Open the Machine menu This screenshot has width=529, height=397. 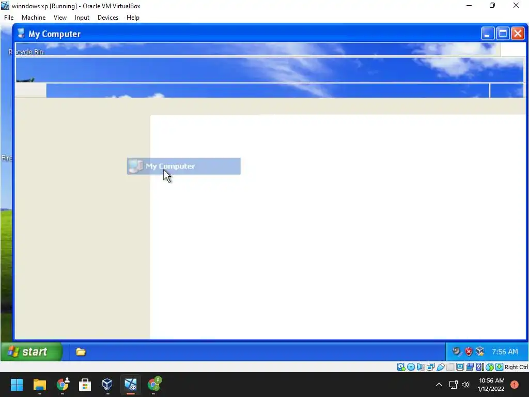tap(34, 18)
